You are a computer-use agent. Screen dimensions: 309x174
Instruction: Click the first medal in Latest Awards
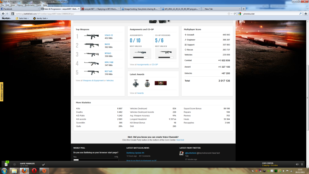pyautogui.click(x=135, y=83)
